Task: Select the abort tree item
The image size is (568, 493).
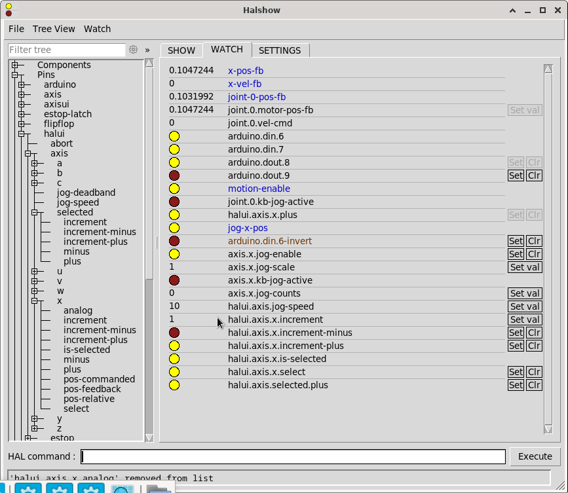Action: pos(62,143)
